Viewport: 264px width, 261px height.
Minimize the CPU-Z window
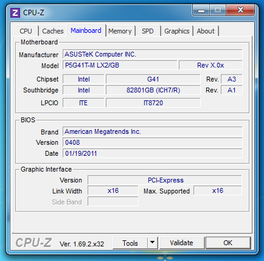[201, 10]
